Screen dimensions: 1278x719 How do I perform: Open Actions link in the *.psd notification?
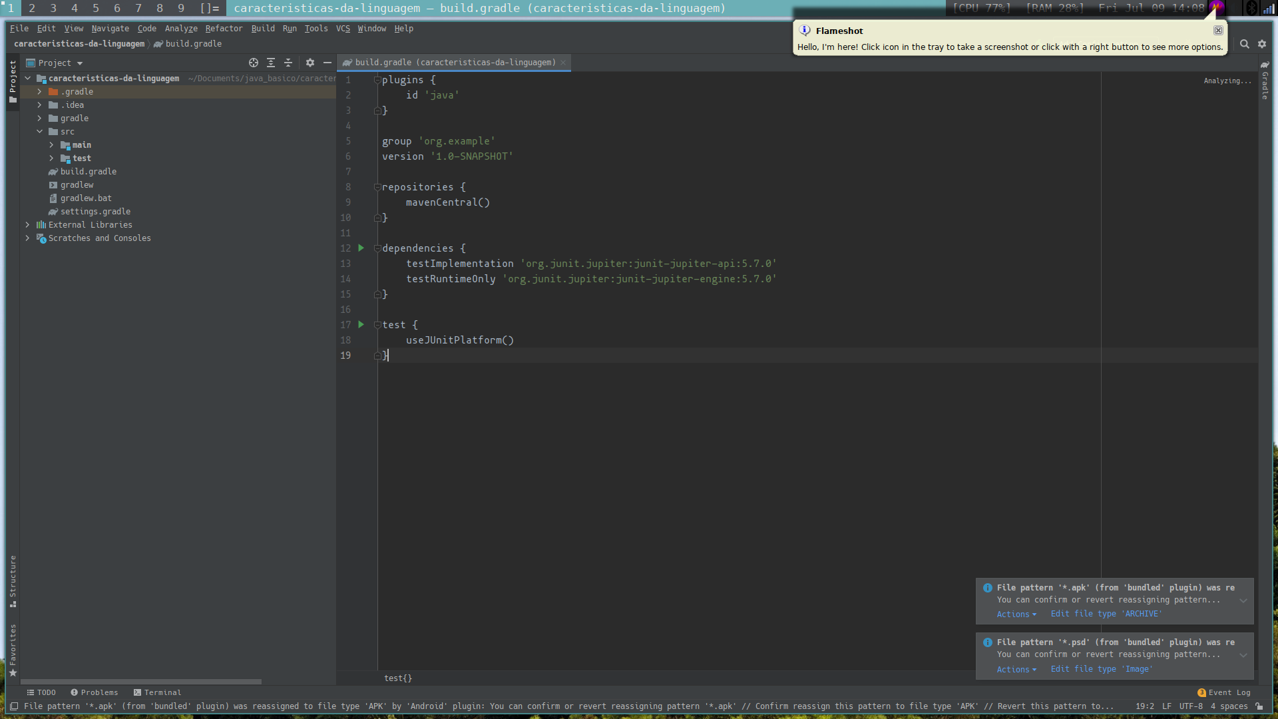(x=1016, y=670)
